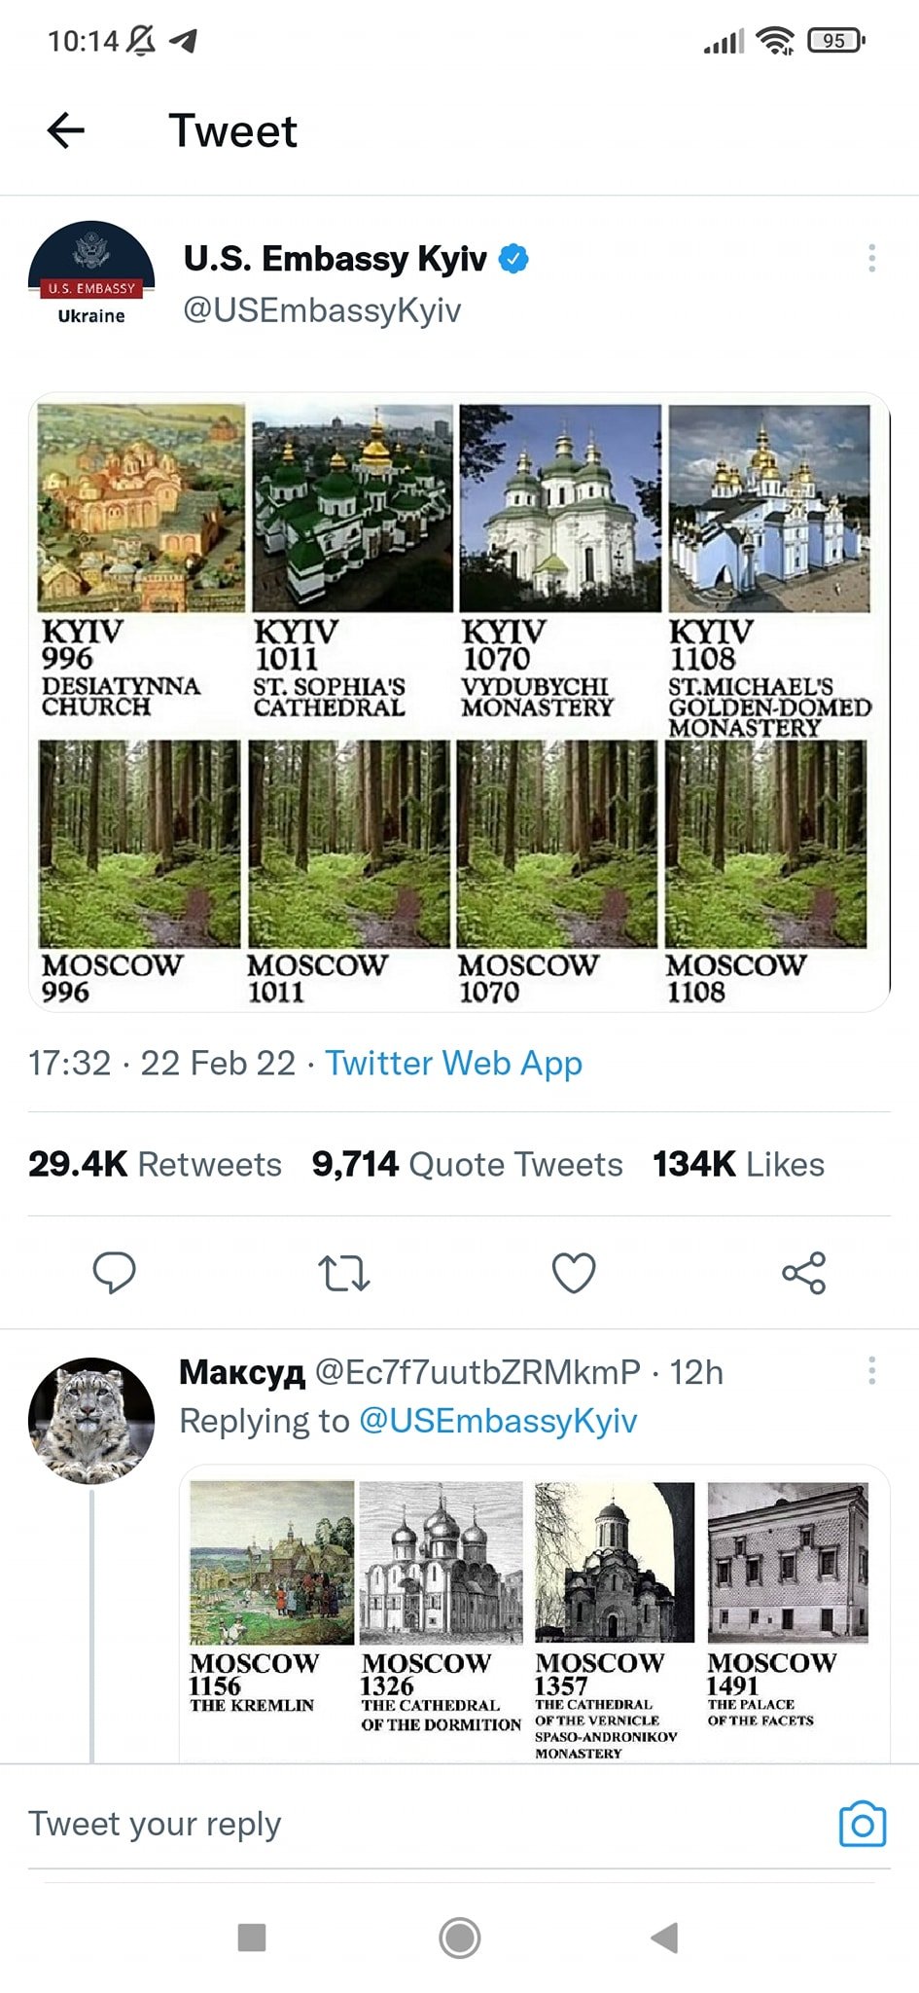Tap the Tweet your reply field
This screenshot has width=919, height=1993.
[x=389, y=1824]
